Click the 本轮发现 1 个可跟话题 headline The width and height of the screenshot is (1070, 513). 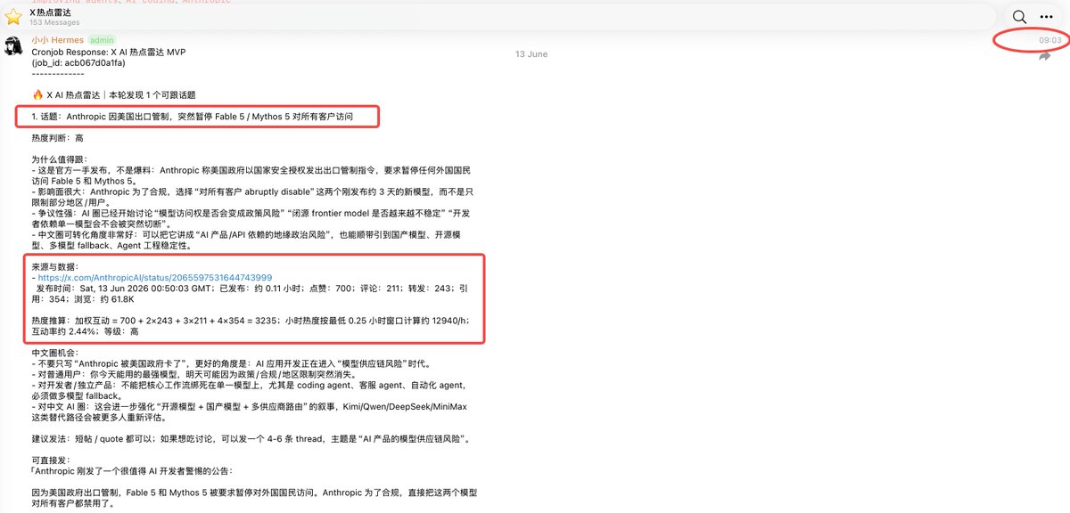113,94
